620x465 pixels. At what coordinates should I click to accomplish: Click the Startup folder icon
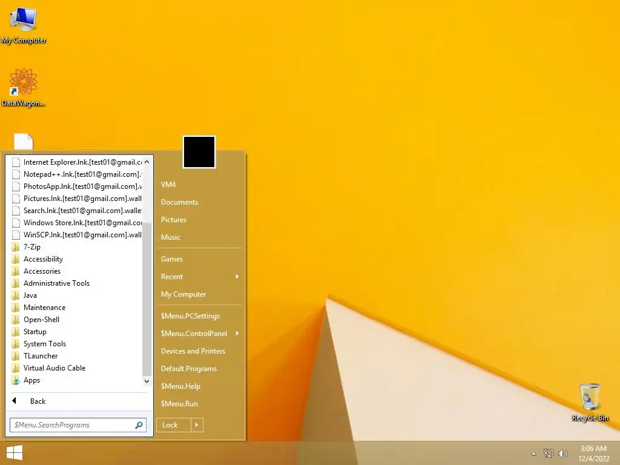[16, 332]
